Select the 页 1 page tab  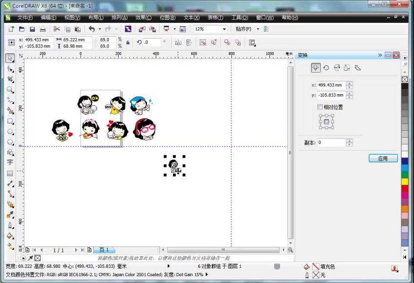coord(104,249)
